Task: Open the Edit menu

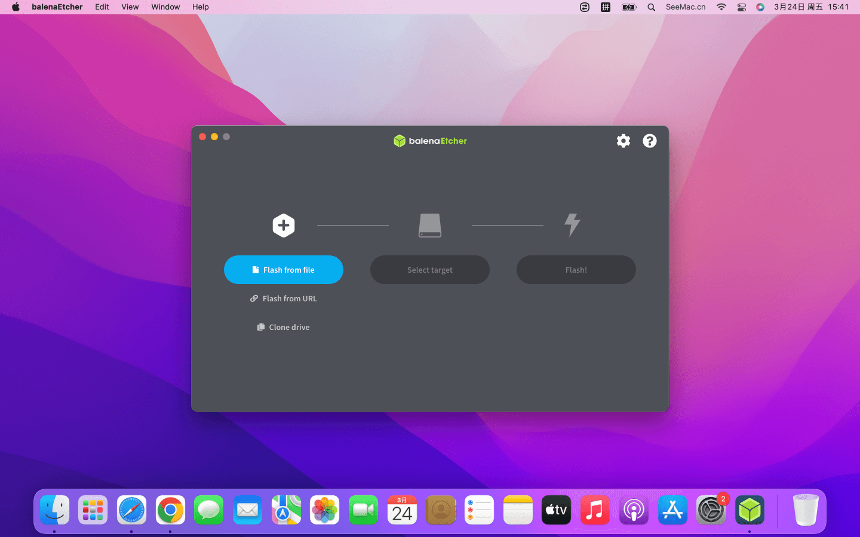Action: click(x=102, y=7)
